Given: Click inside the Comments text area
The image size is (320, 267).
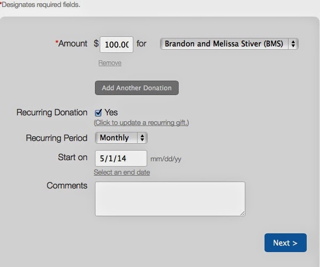Looking at the screenshot, I should tap(170, 199).
